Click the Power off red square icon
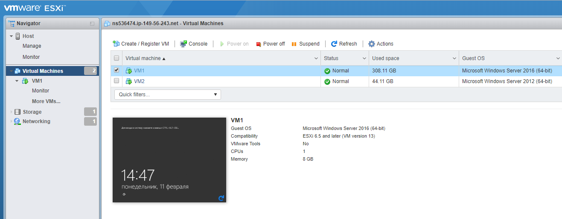Viewport: 562px width, 219px height. 258,44
